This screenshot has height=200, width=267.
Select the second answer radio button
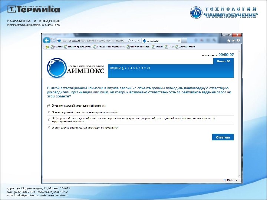[49, 112]
